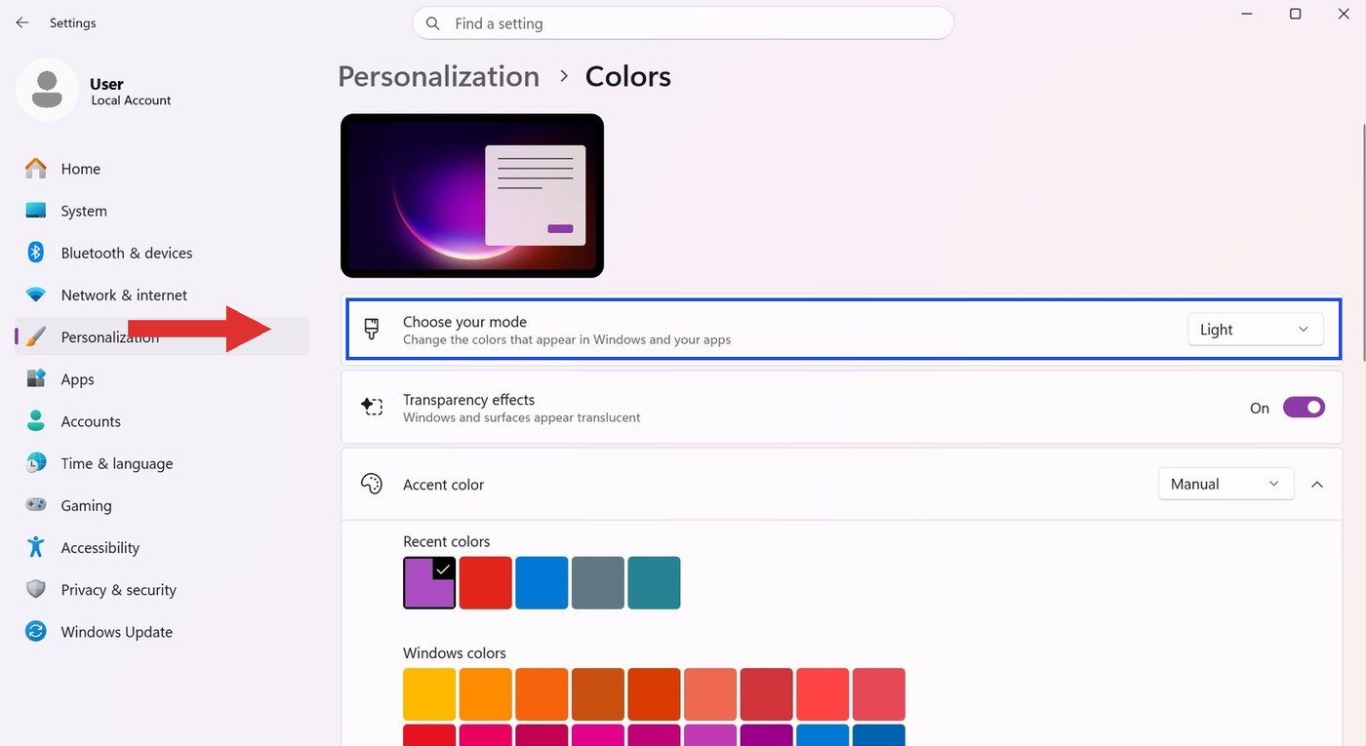Click the Windows Update sync icon
This screenshot has height=746, width=1366.
36,631
